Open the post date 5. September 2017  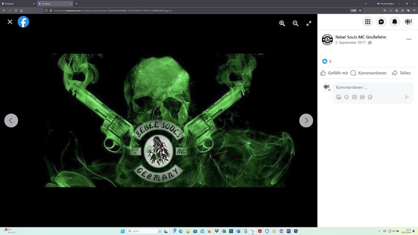[x=350, y=42]
